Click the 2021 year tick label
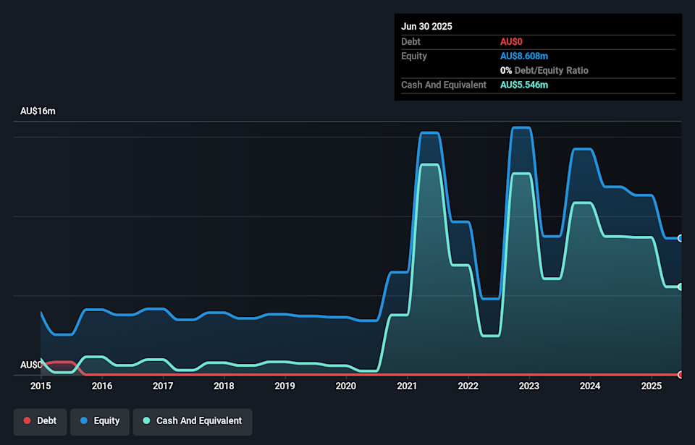695x445 pixels. 407,386
